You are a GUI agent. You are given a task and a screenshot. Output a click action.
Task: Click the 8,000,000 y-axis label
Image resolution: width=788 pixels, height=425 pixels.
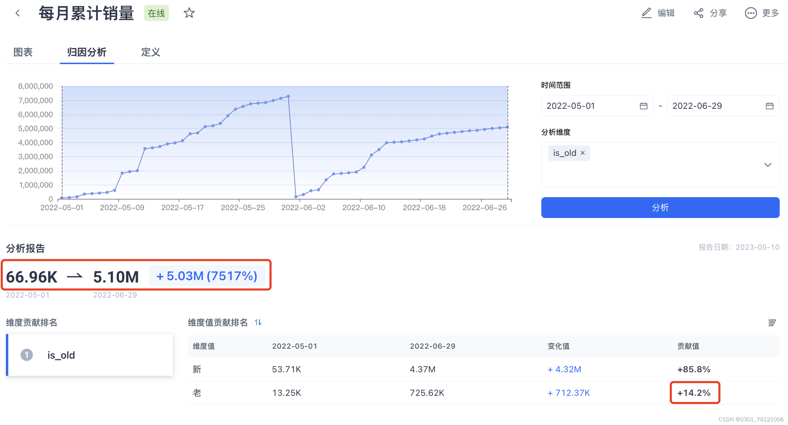36,86
